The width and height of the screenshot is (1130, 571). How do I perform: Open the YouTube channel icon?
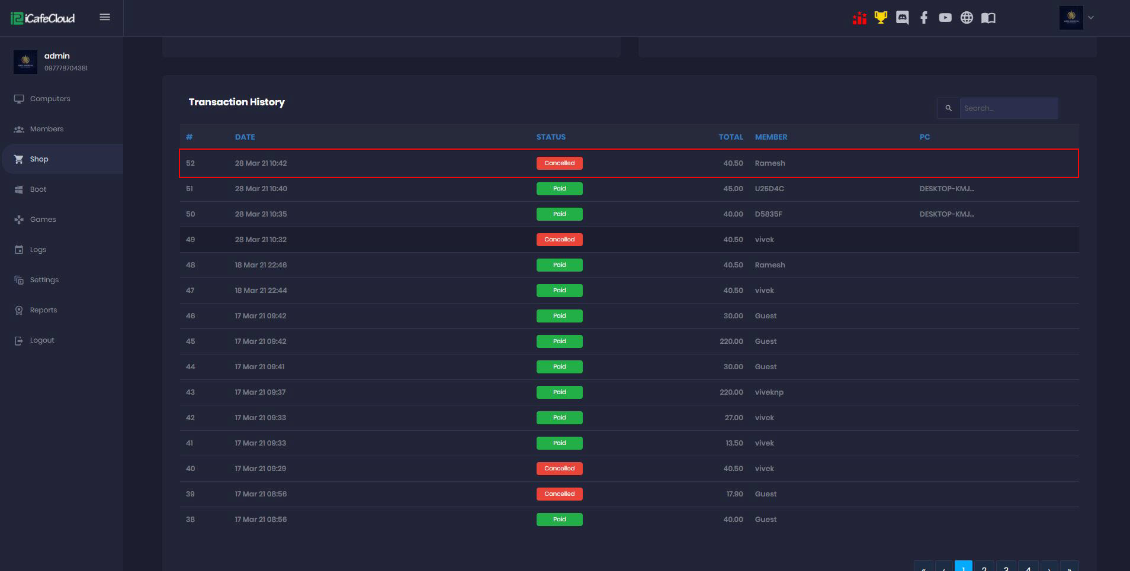point(945,18)
